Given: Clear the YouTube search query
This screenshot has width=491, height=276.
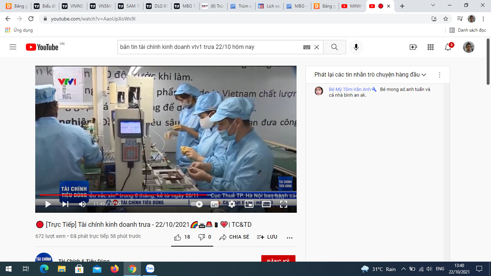Looking at the screenshot, I should click(x=317, y=47).
